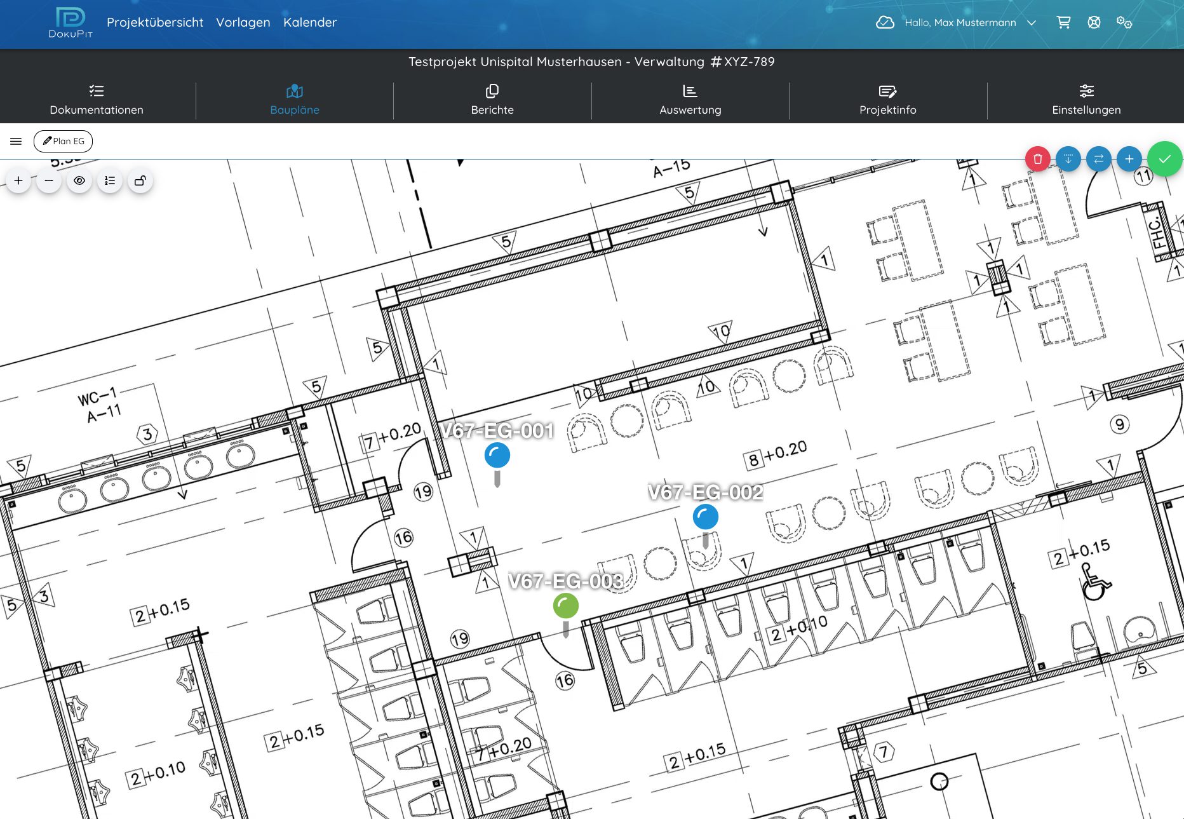Click the red delete trash button

[1038, 159]
